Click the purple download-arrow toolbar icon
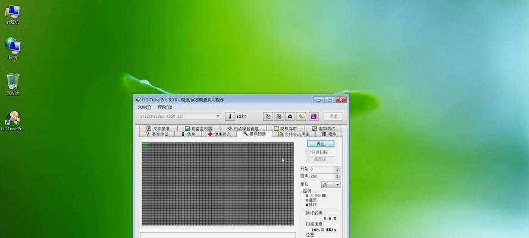This screenshot has height=238, width=529. pyautogui.click(x=314, y=116)
